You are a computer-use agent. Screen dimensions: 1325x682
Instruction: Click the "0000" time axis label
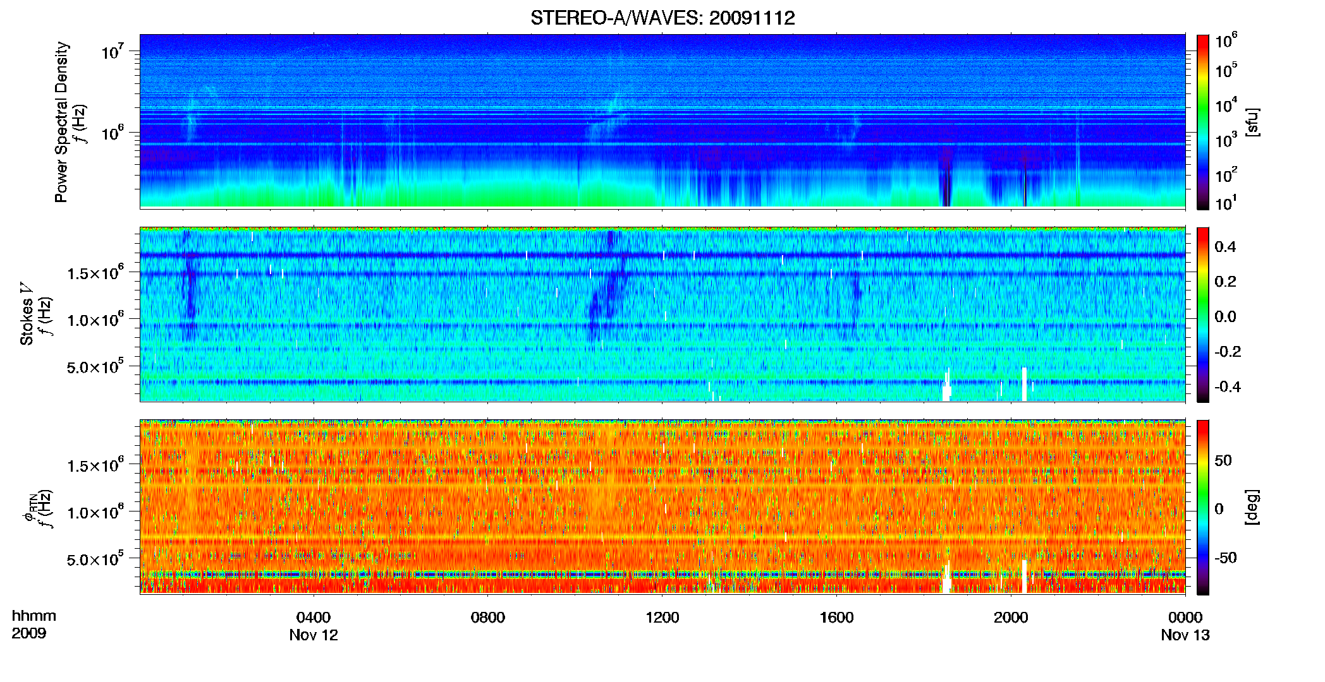pos(1185,617)
